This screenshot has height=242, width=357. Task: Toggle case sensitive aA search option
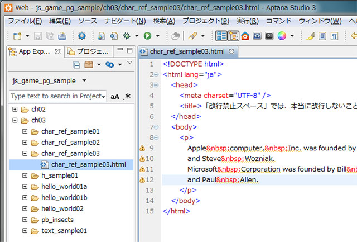[115, 97]
